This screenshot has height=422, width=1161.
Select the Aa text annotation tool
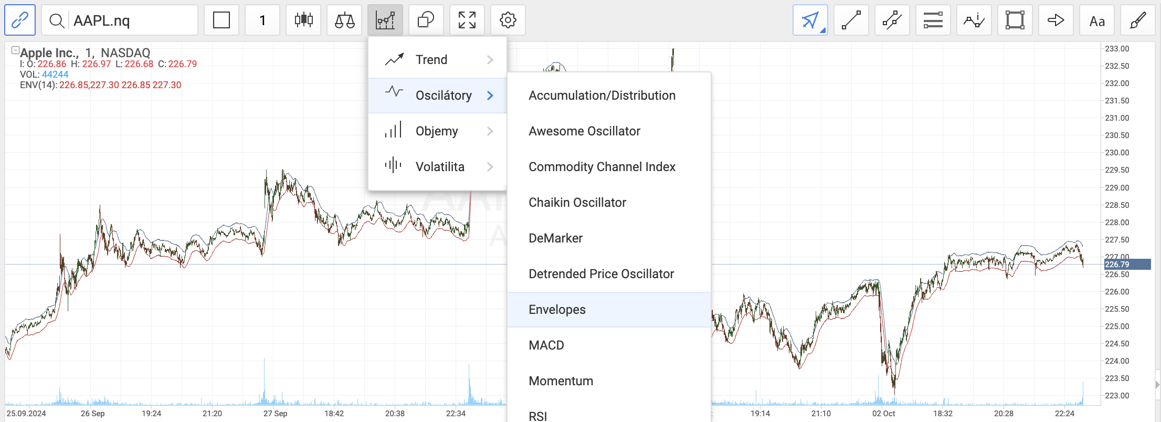coord(1097,20)
